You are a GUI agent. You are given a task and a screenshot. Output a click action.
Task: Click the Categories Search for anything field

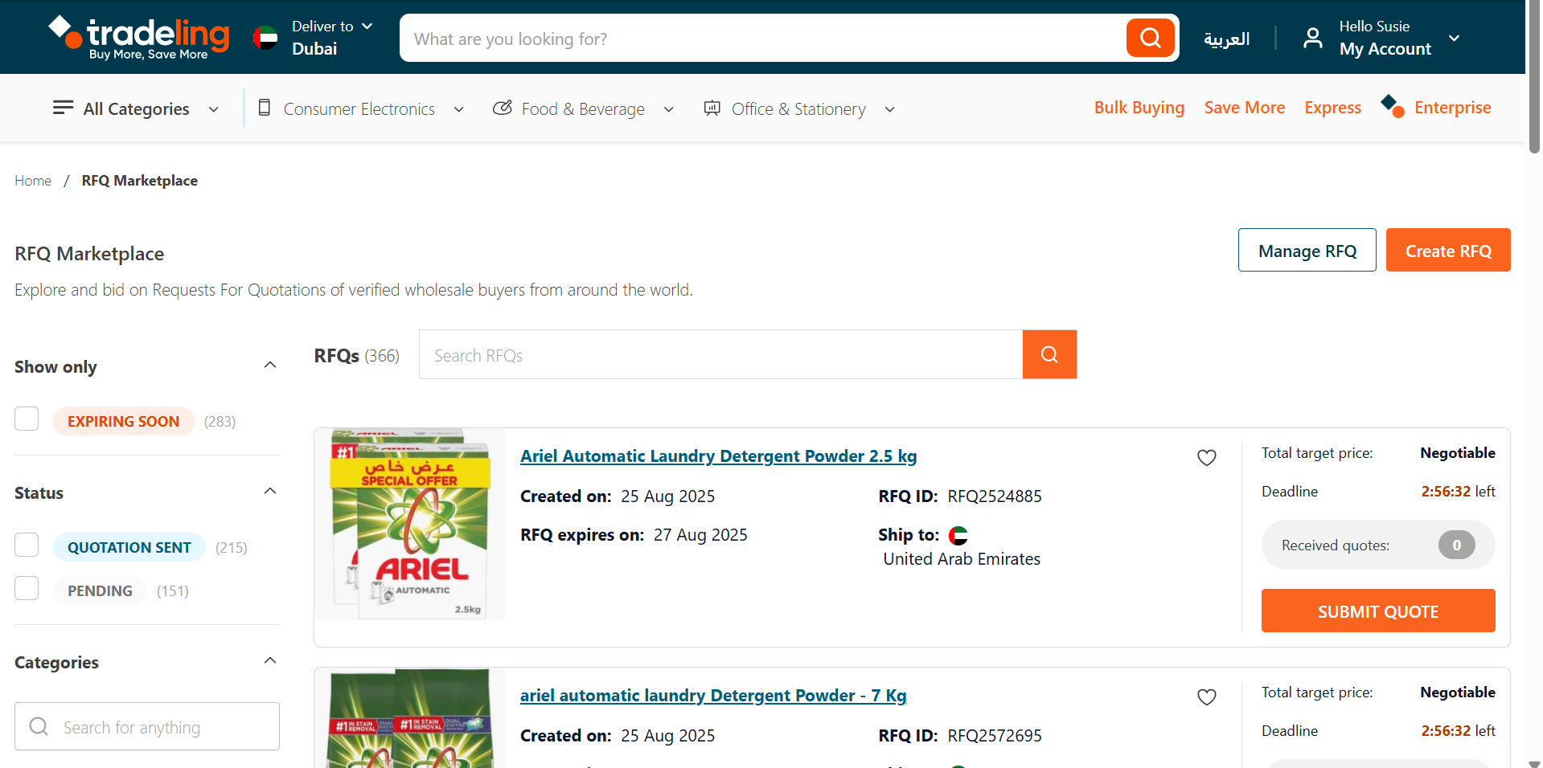(x=147, y=726)
